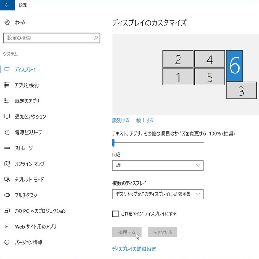Screen dimensions: 259x259
Task: Open the 向き orientation dropdown
Action: pyautogui.click(x=158, y=165)
